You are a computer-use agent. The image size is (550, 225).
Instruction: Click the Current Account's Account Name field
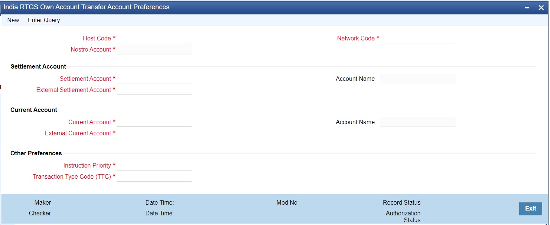pyautogui.click(x=418, y=122)
